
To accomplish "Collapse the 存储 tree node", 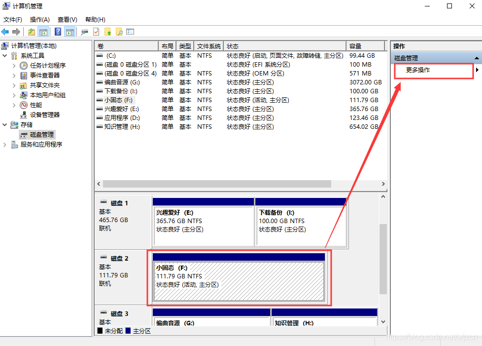I will tap(5, 125).
